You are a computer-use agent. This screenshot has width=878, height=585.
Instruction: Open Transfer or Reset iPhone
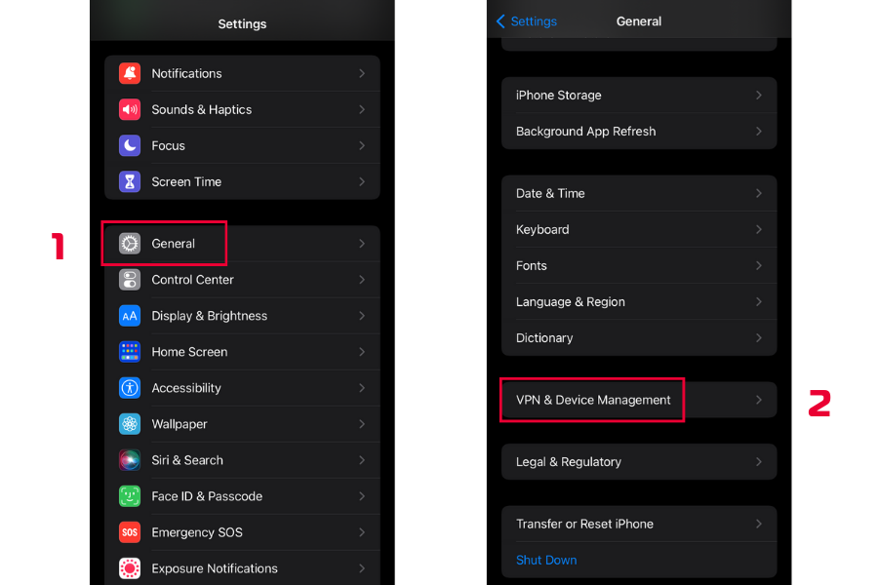[584, 524]
